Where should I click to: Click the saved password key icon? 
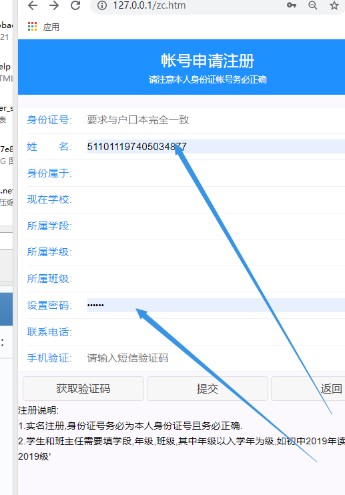[292, 5]
